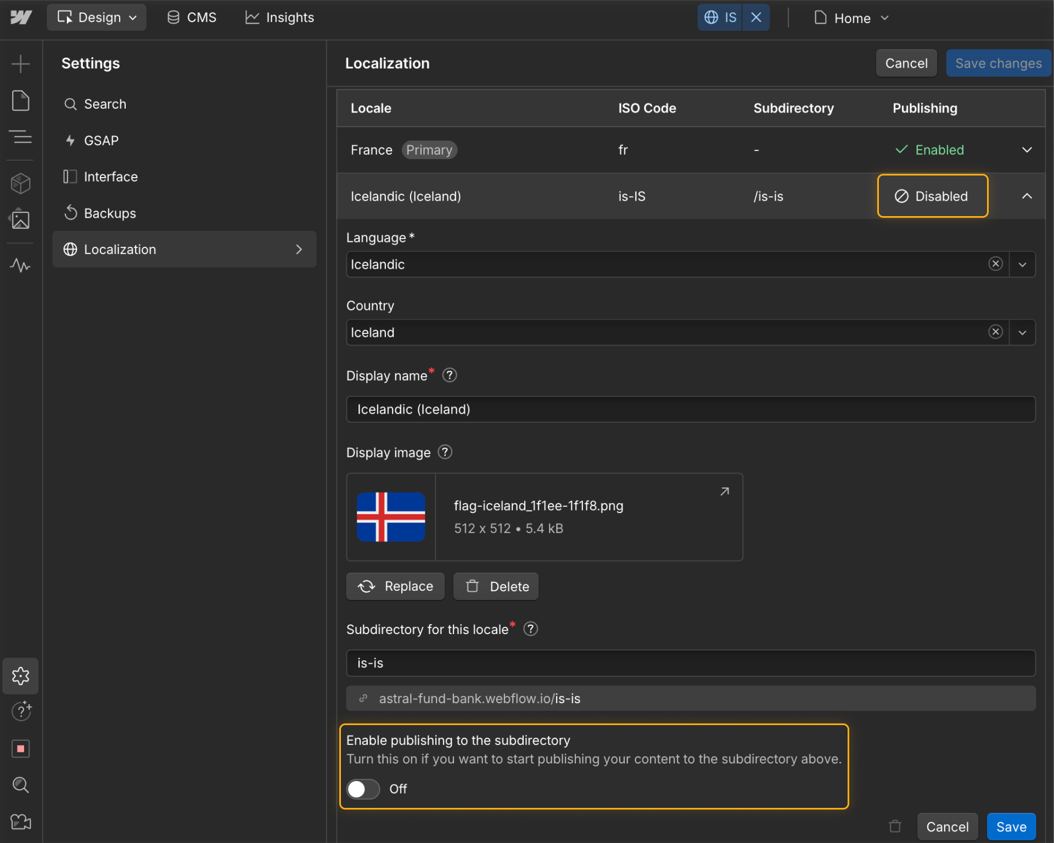Turn on publishing to the subdirectory
Image resolution: width=1054 pixels, height=843 pixels.
click(362, 789)
